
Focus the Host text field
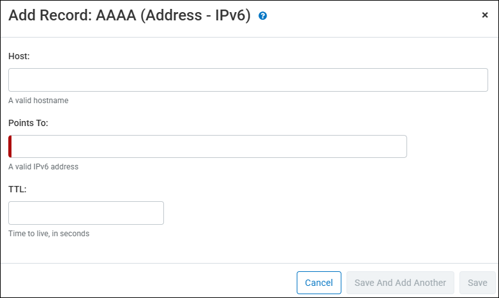pyautogui.click(x=248, y=80)
